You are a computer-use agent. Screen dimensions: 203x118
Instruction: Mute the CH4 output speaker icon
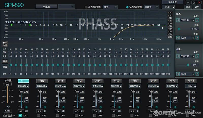[82, 111]
